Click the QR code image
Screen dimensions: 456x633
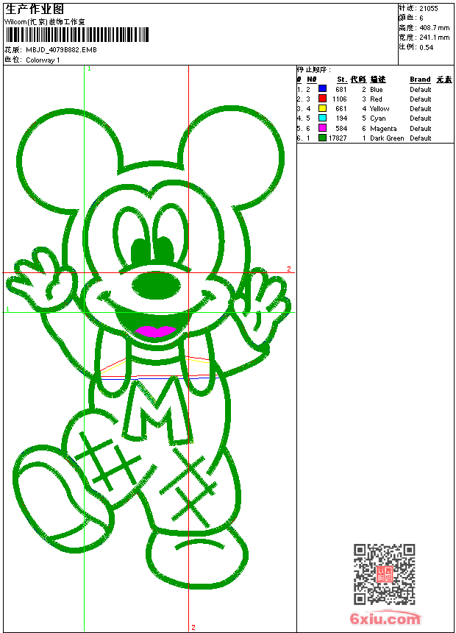384,574
